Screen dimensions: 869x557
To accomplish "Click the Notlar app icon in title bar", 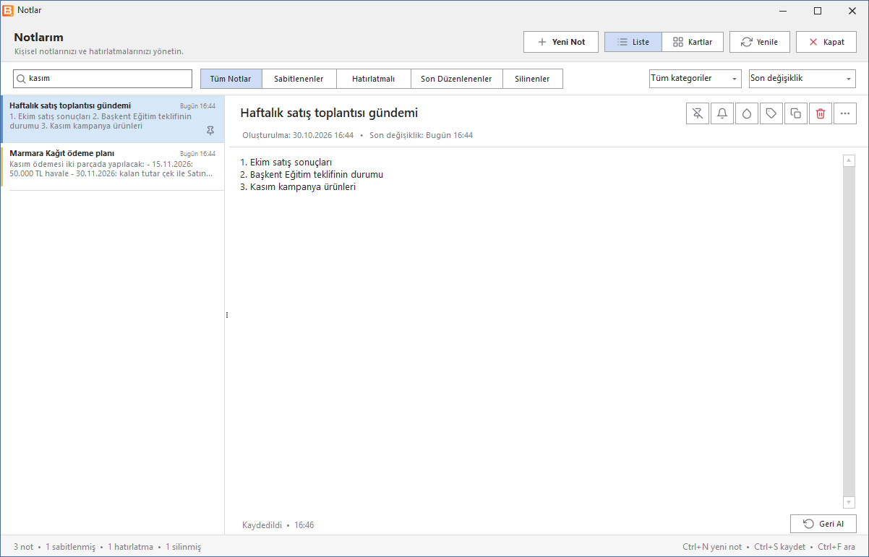I will pyautogui.click(x=9, y=10).
